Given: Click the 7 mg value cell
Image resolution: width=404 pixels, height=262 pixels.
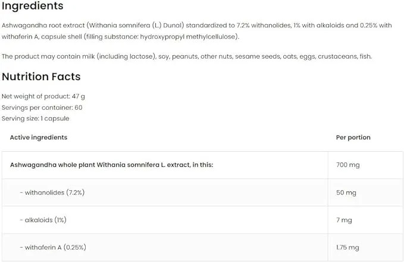Looking at the screenshot, I should 365,220.
